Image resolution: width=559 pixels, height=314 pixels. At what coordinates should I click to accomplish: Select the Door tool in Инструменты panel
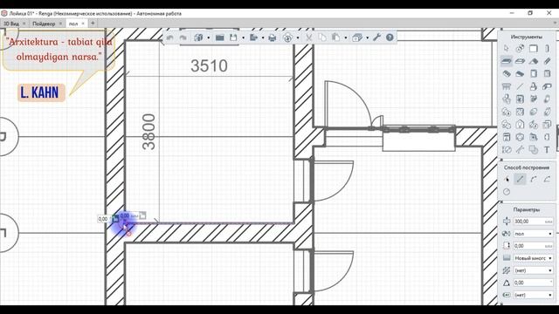pyautogui.click(x=534, y=73)
